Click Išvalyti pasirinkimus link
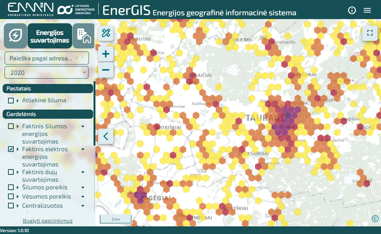This screenshot has height=234, width=381. [47, 221]
